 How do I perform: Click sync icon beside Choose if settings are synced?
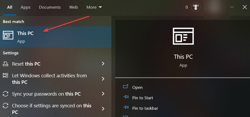pos(5,106)
